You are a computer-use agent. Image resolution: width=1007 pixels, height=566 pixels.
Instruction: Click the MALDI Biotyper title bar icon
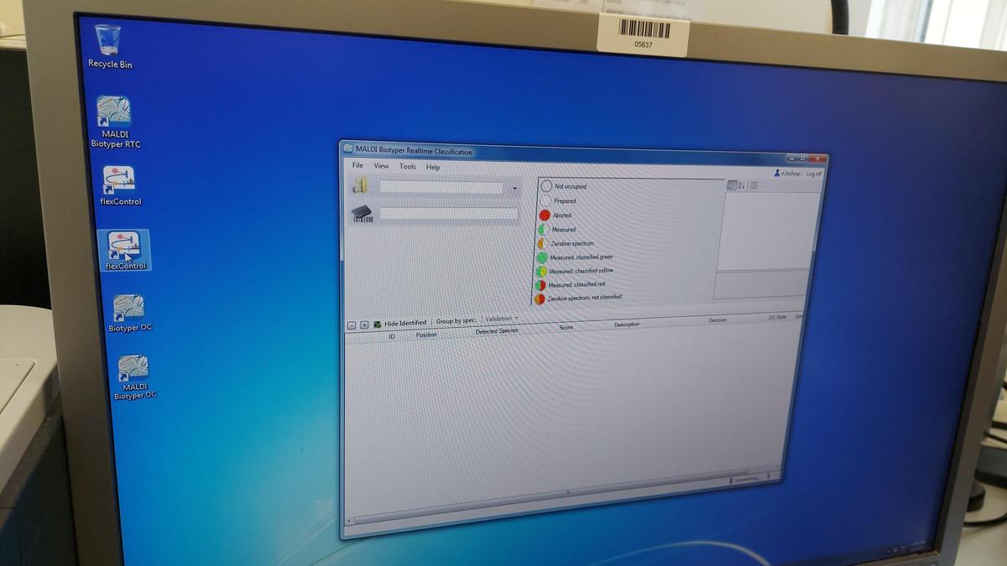(x=348, y=148)
